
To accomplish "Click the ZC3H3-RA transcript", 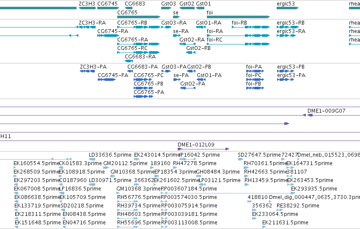I will coord(87,27).
